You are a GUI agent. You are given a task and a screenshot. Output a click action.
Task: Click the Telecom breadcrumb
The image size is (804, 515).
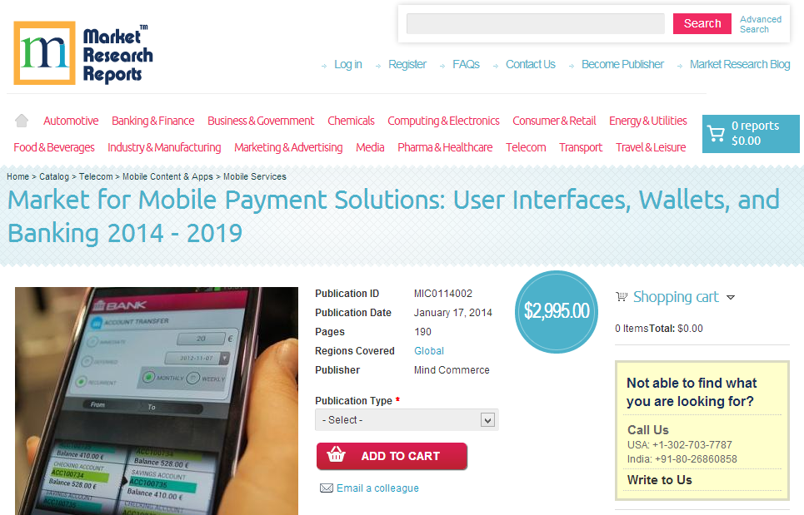point(96,176)
